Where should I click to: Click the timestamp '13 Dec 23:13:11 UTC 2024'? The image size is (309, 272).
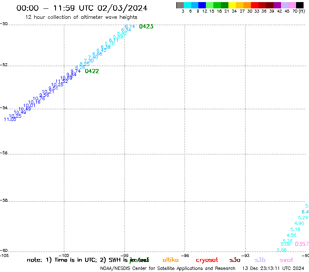[x=274, y=268]
